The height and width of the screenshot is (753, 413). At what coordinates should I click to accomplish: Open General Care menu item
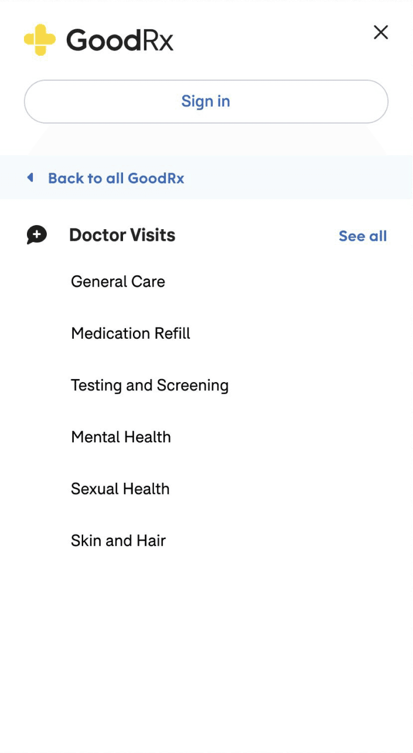tap(118, 282)
